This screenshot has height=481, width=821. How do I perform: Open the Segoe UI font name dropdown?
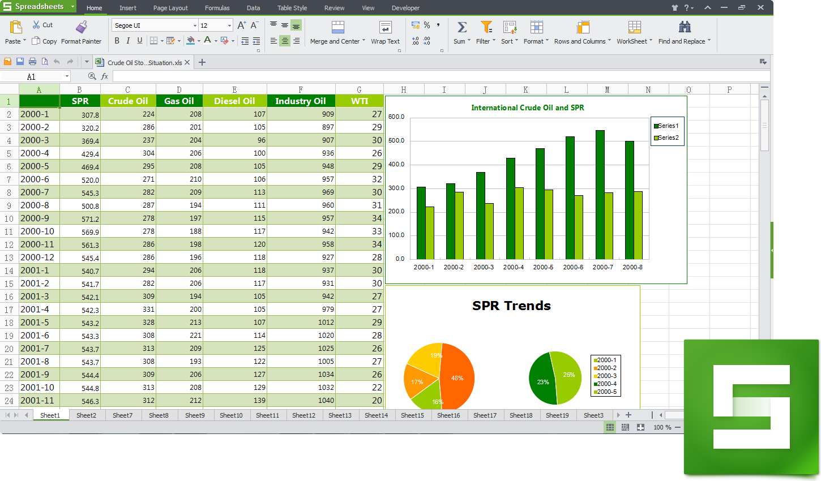coord(195,25)
